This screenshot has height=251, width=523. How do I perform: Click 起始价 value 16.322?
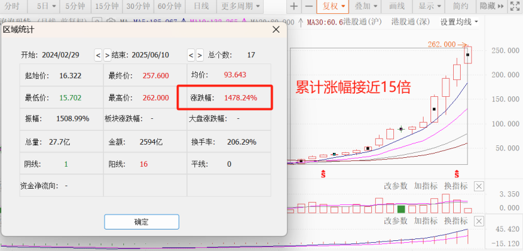pyautogui.click(x=70, y=75)
